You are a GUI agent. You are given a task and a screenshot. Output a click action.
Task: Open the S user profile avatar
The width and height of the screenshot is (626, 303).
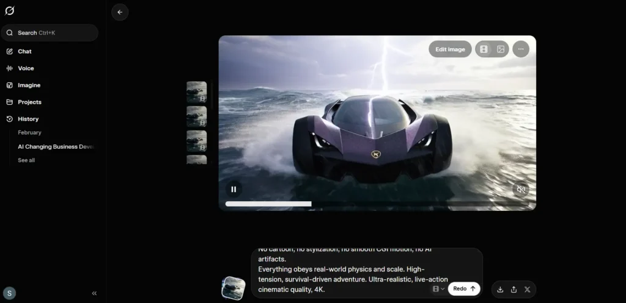click(10, 293)
